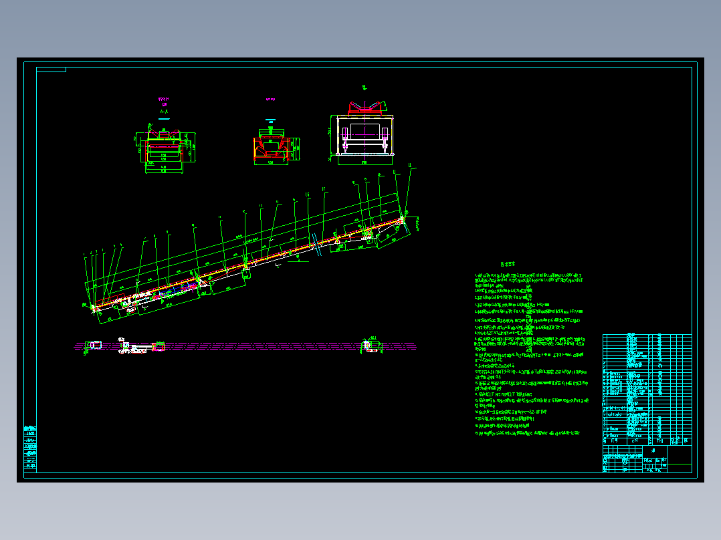Screen dimensions: 721x540
Task: Select the white-framed cross-section view with idler on top
Action: tap(363, 133)
